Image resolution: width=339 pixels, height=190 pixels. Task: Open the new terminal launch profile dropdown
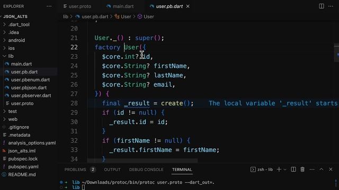(285, 170)
